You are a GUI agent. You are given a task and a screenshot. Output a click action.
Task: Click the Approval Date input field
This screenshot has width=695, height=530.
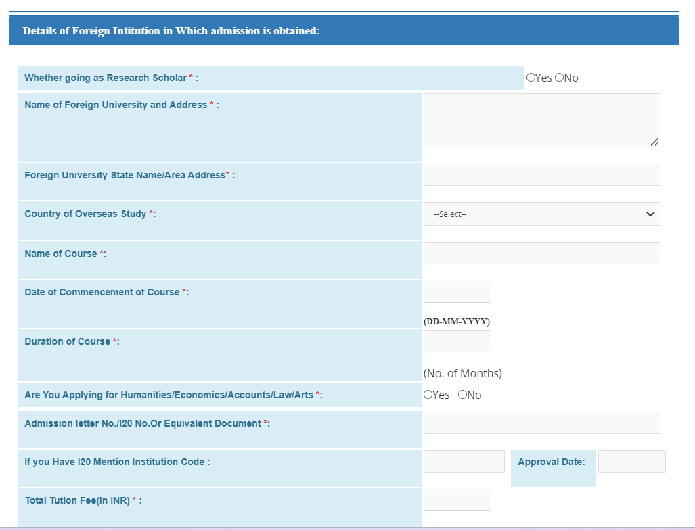(x=631, y=461)
